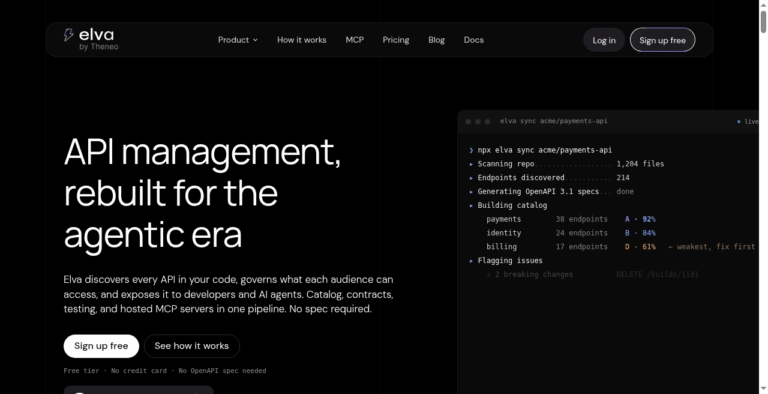Open the MCP nav link
Image resolution: width=768 pixels, height=394 pixels.
pyautogui.click(x=355, y=40)
